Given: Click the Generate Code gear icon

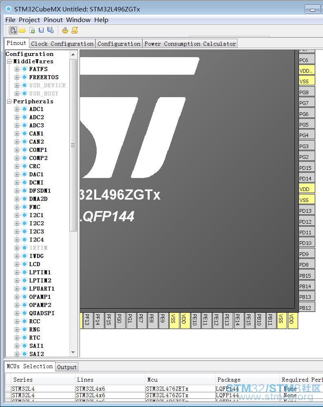Looking at the screenshot, I should coord(65,30).
